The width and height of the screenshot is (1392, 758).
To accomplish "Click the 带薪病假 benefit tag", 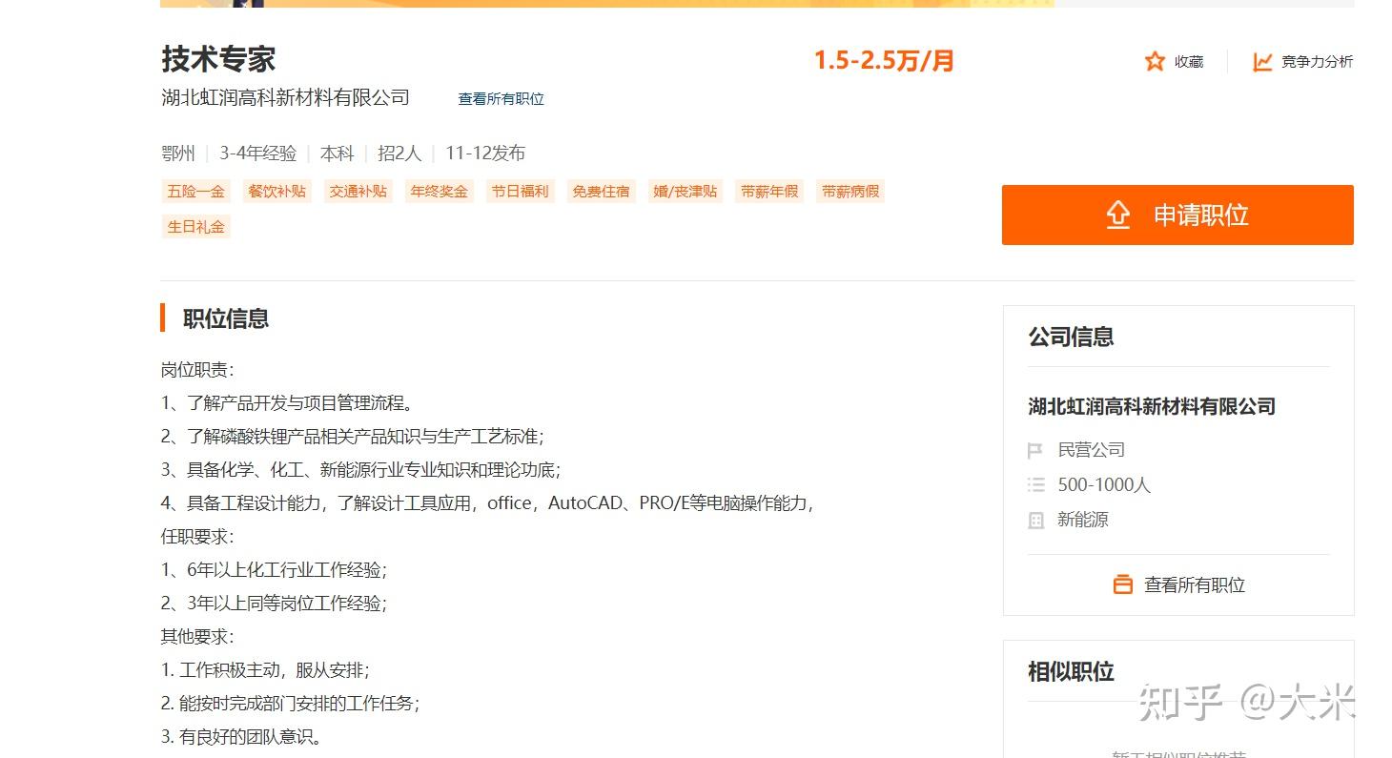I will 850,191.
